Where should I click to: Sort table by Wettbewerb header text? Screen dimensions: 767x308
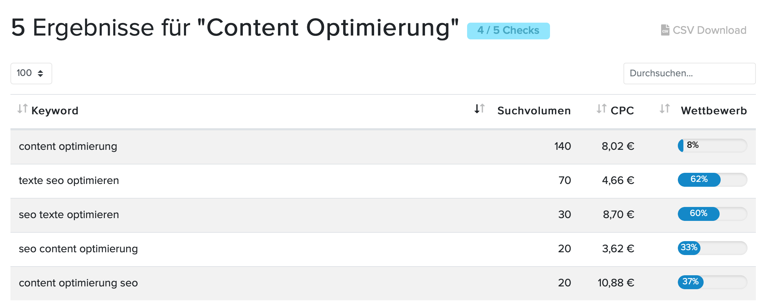(714, 110)
